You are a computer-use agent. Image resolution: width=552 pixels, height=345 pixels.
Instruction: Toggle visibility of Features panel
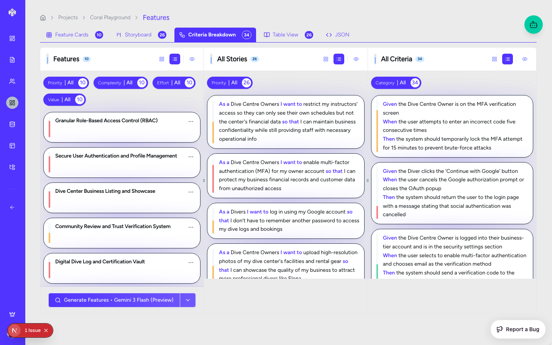point(192,59)
